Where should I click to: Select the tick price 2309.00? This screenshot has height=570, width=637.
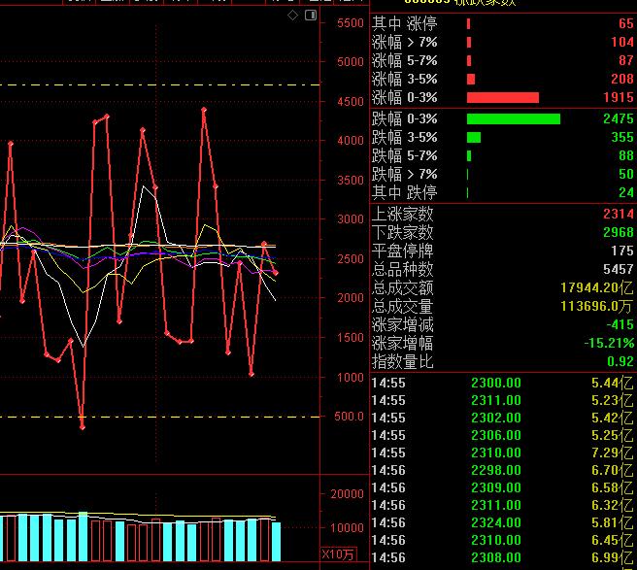(x=496, y=487)
